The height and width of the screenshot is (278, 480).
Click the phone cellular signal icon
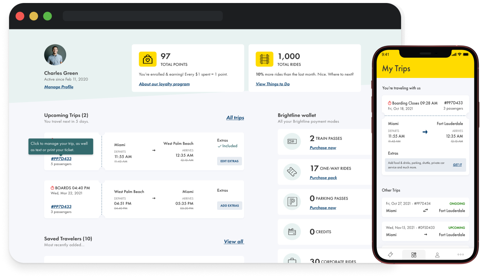pyautogui.click(x=454, y=54)
